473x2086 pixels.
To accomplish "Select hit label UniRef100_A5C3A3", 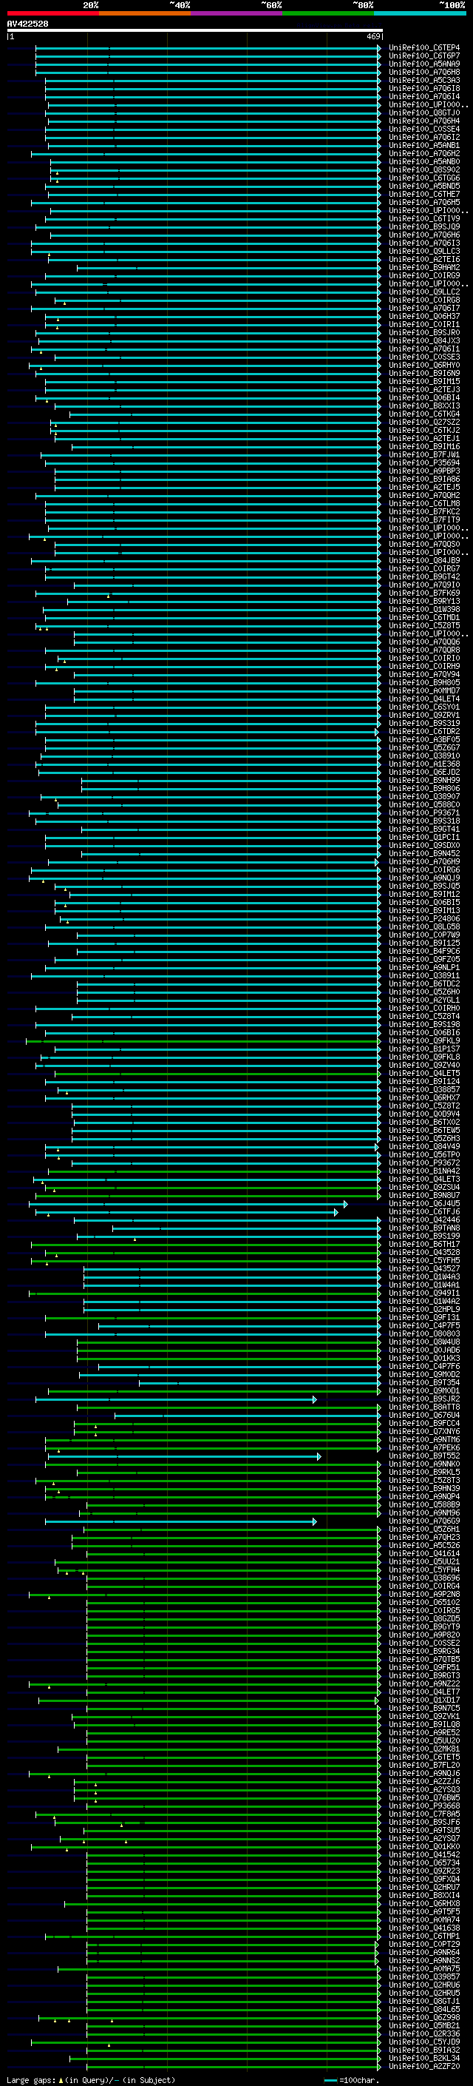I will click(x=424, y=80).
